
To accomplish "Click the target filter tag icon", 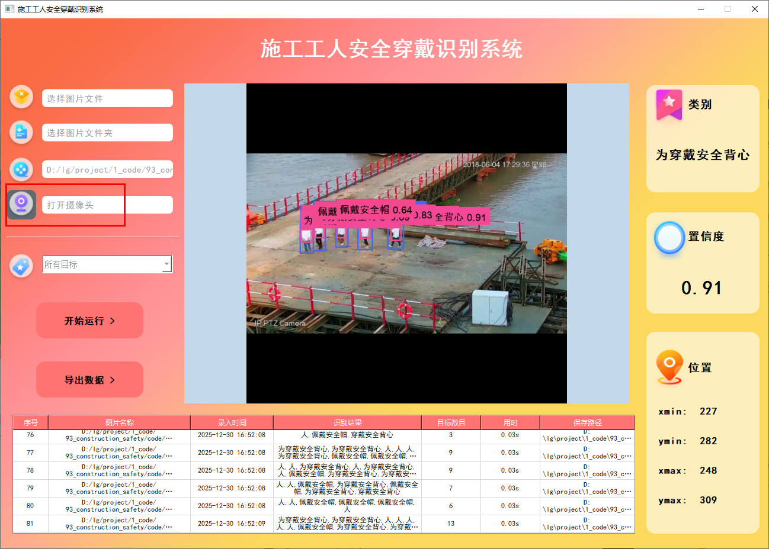I will click(x=21, y=266).
